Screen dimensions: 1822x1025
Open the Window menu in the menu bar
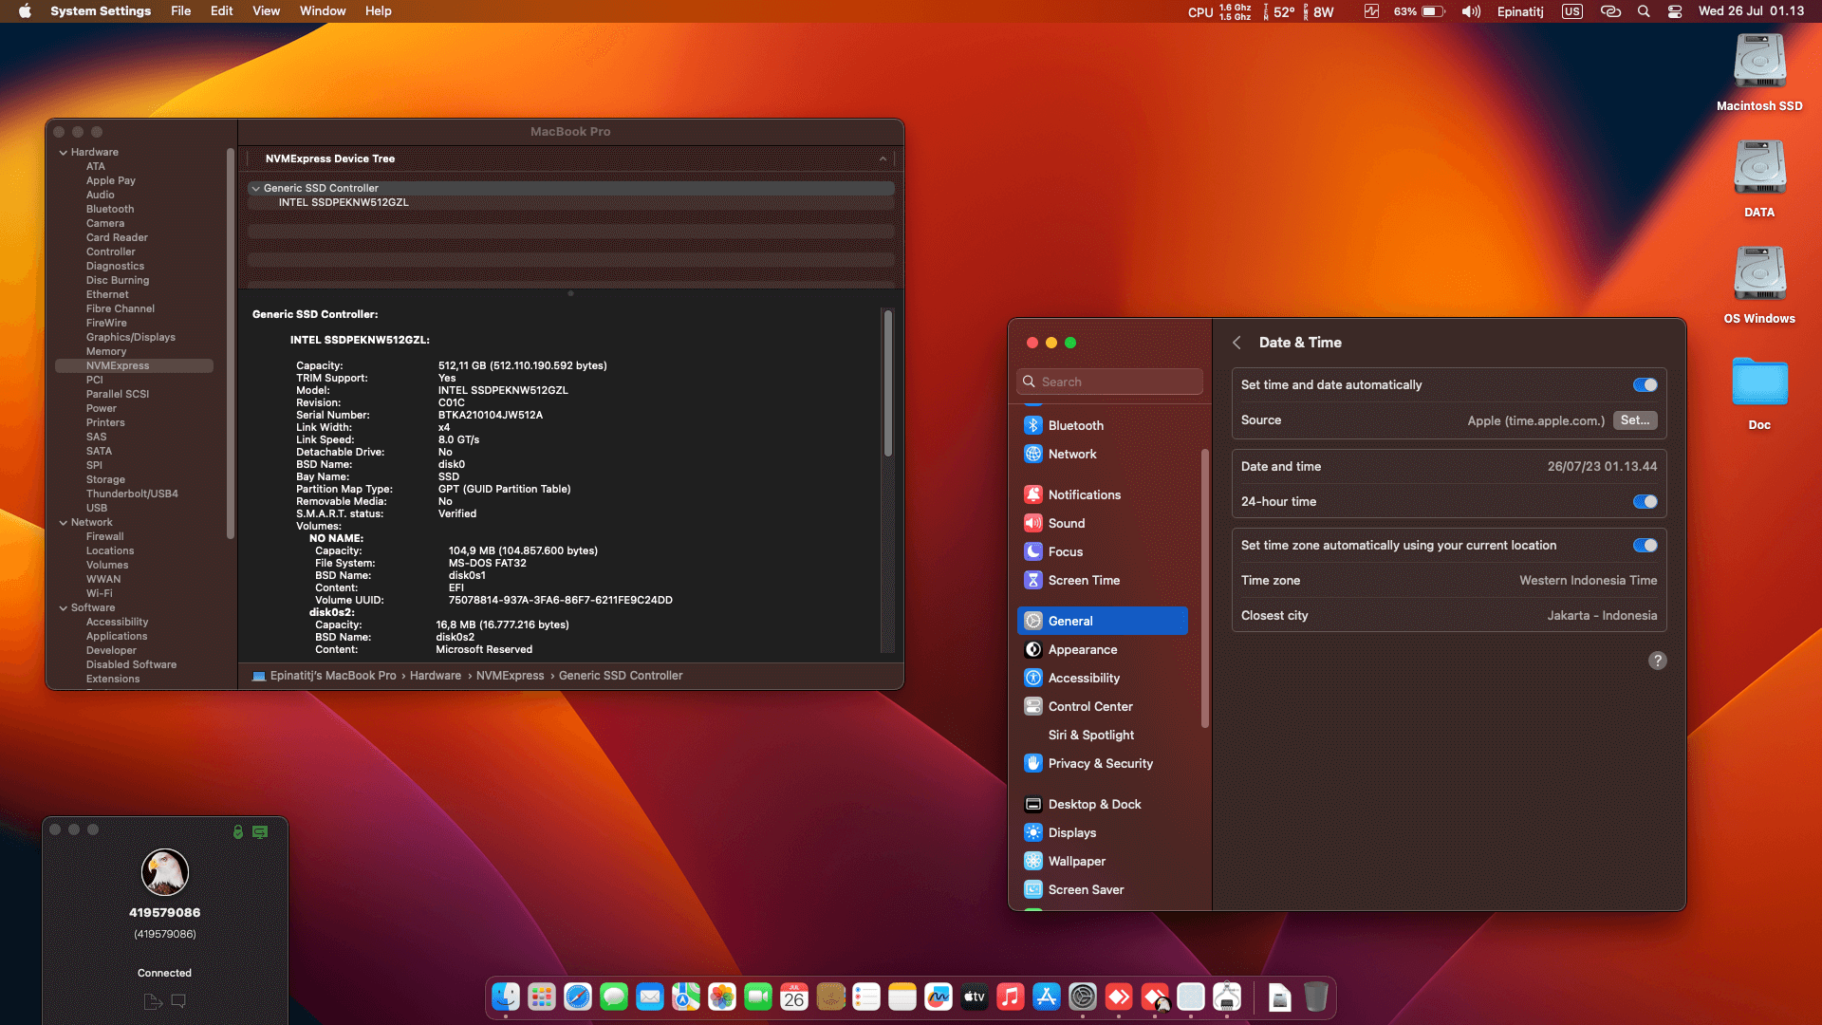pyautogui.click(x=323, y=10)
